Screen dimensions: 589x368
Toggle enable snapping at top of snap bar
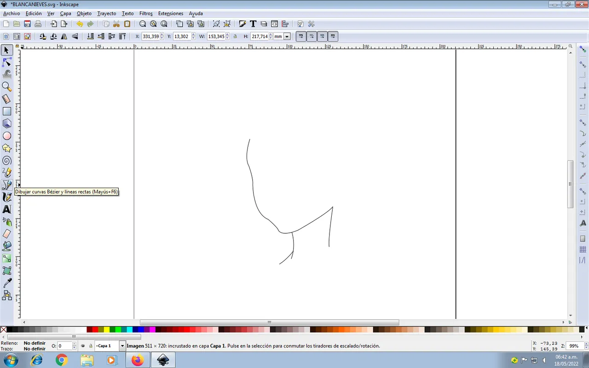[x=583, y=50]
